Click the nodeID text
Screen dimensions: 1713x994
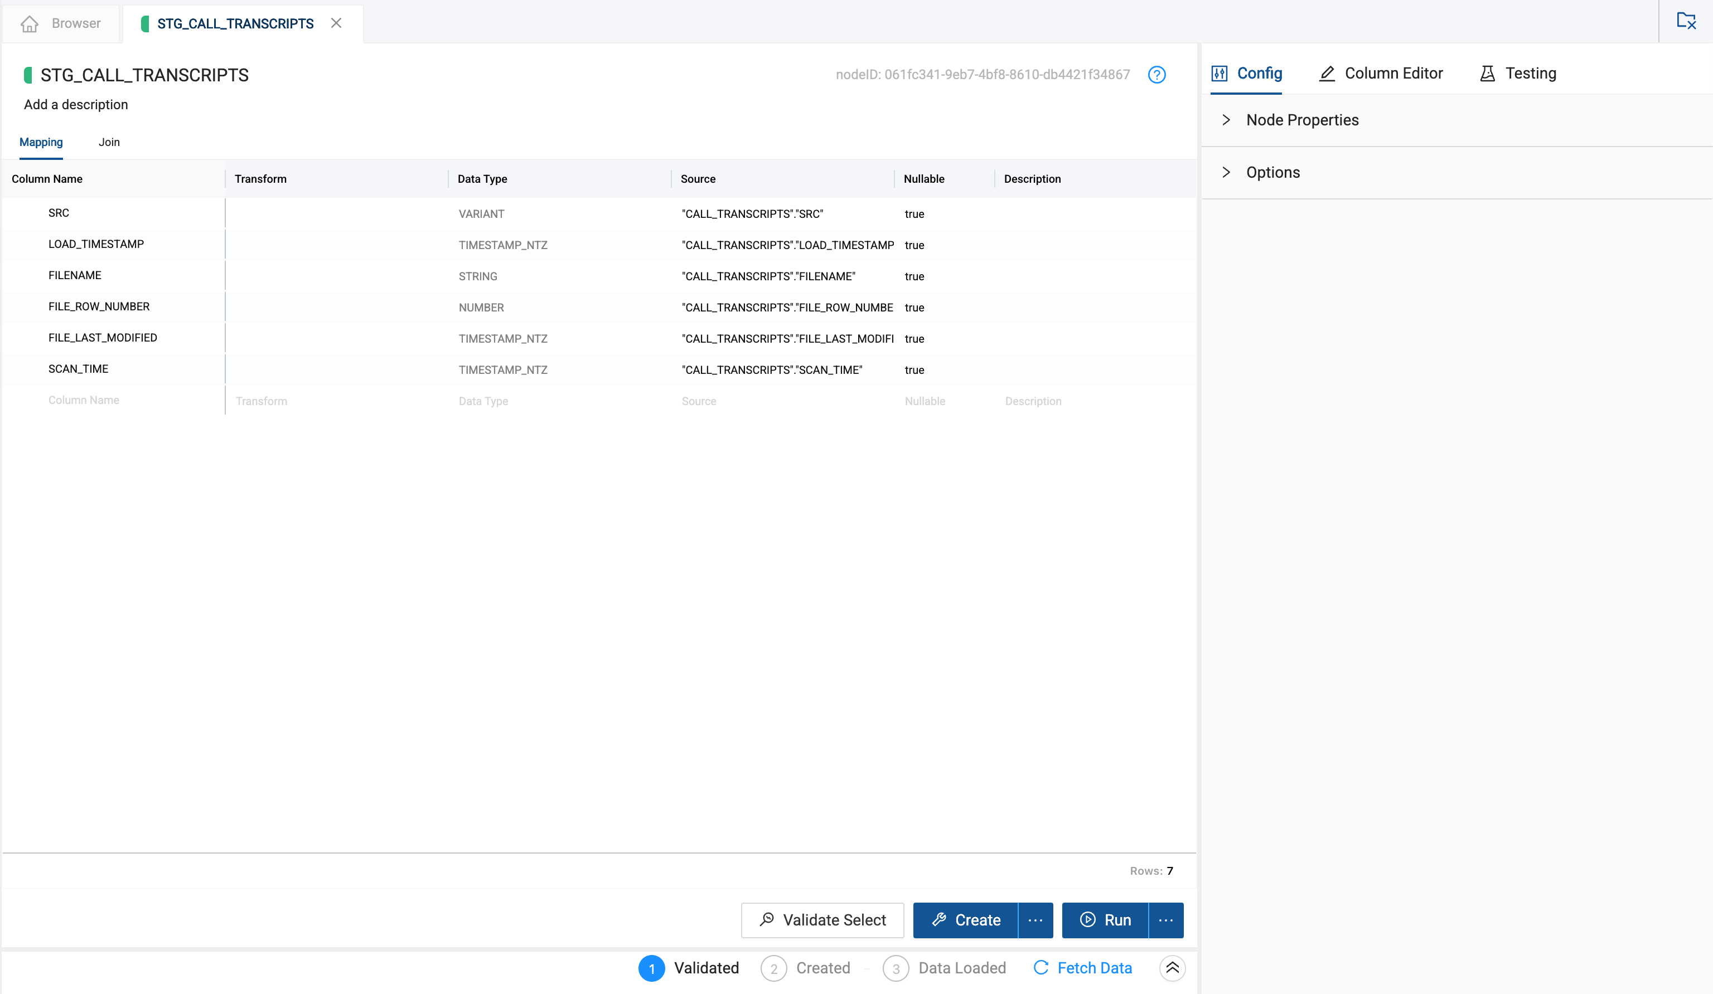point(983,75)
